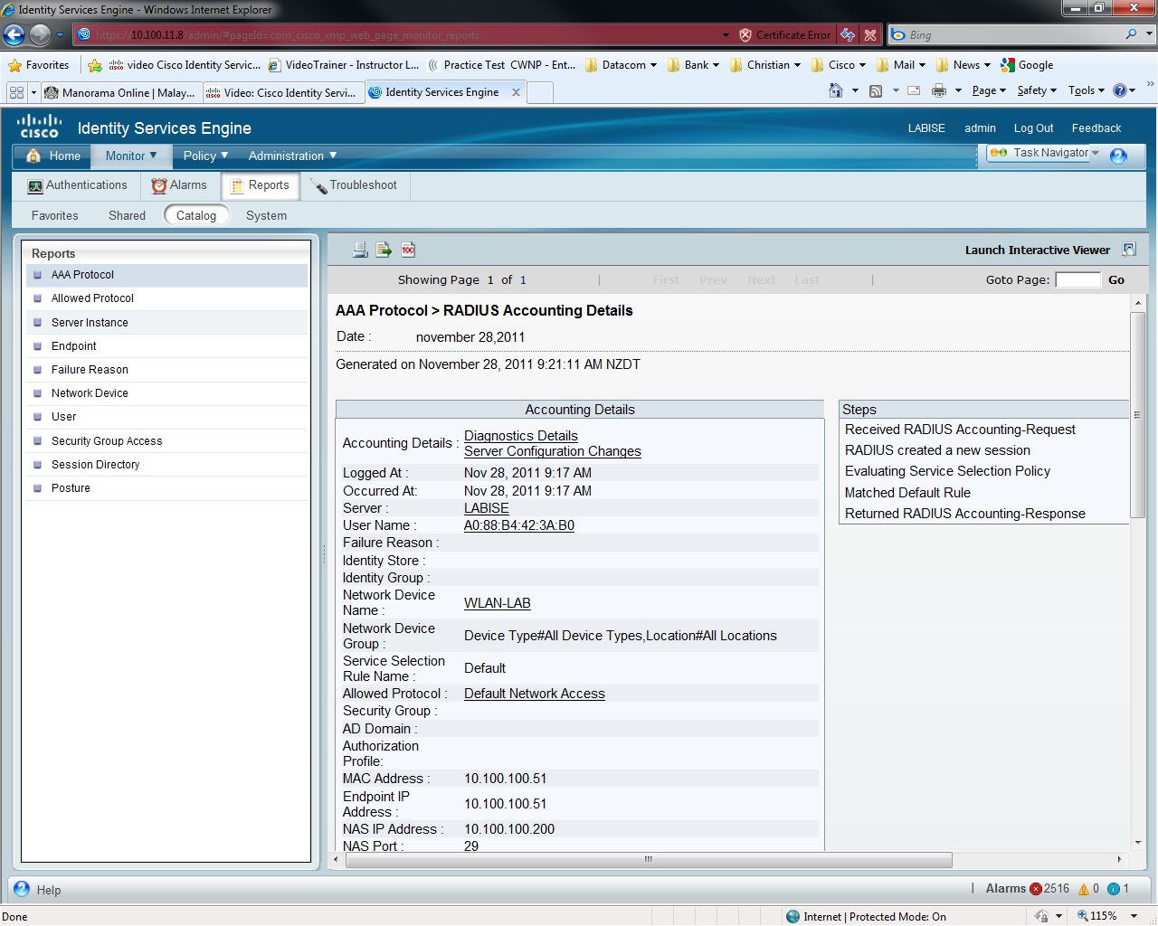Open the zoom level 115% dropdown

(x=1134, y=916)
